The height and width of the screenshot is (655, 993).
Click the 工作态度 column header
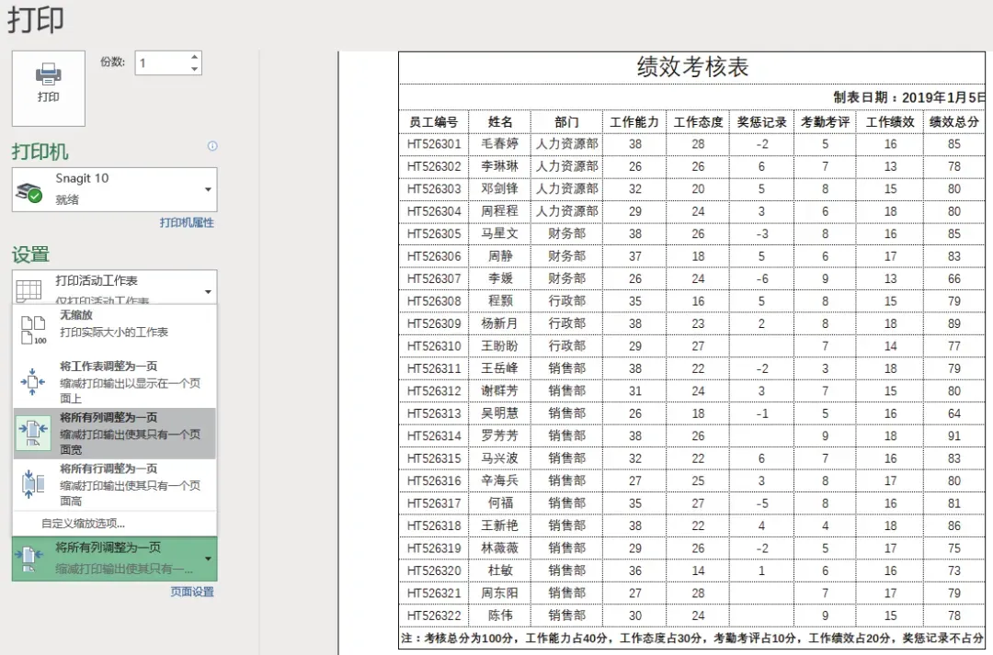698,121
